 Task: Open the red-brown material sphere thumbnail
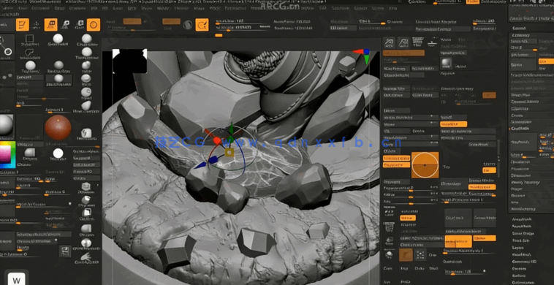58,127
